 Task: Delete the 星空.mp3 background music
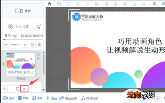click(x=39, y=45)
